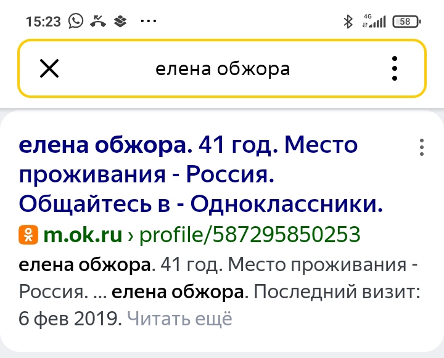Viewport: 444px width, 358px height.
Task: Open the search result's options menu
Action: click(x=422, y=148)
